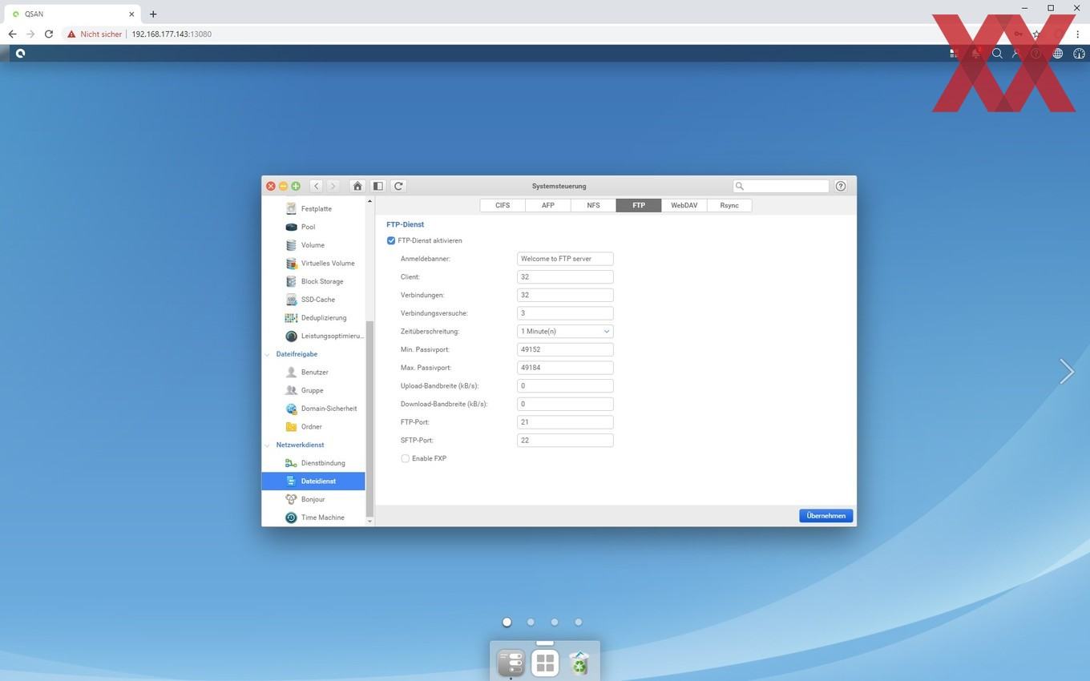Click the Client value field
The width and height of the screenshot is (1090, 681).
tap(565, 276)
